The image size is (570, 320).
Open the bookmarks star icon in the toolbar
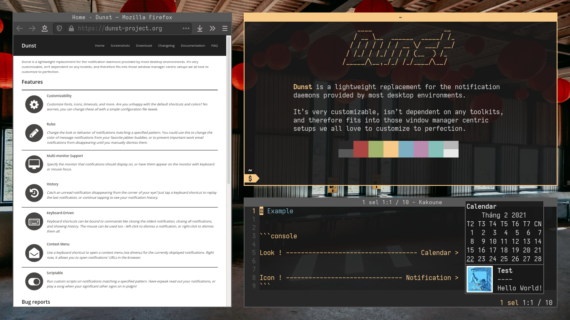pos(45,28)
